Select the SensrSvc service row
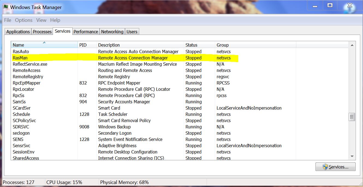The height and width of the screenshot is (187, 363). (x=180, y=146)
